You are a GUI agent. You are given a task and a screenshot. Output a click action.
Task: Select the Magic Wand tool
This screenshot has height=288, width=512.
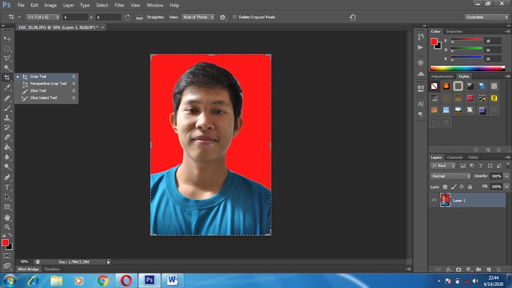7,68
